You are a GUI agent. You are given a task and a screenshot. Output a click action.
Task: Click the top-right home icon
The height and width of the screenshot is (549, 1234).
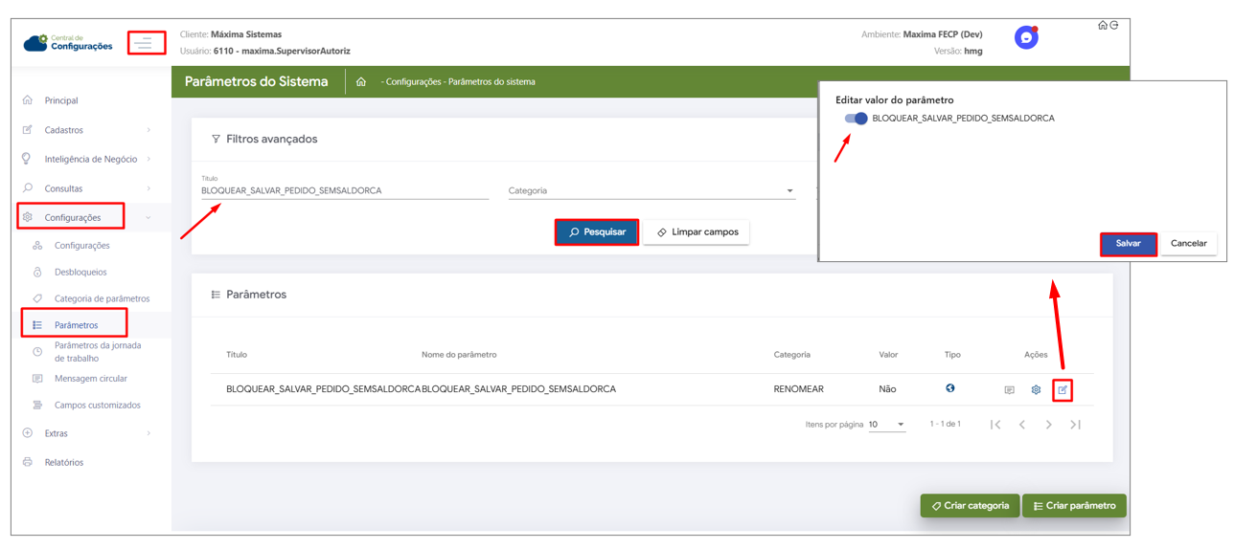[x=1103, y=26]
